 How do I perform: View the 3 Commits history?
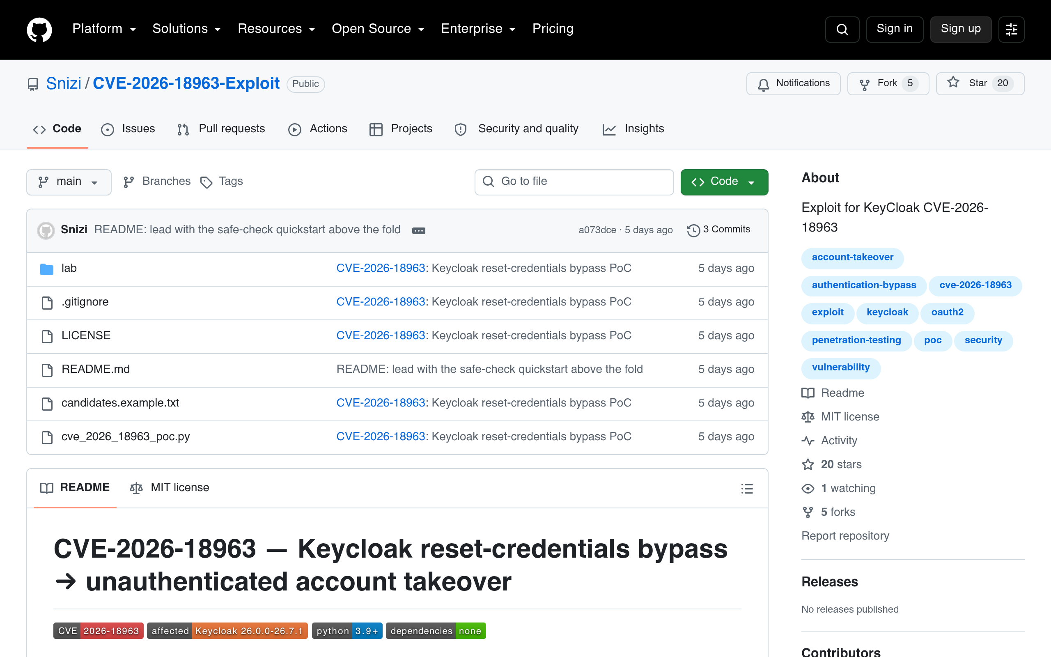point(719,230)
